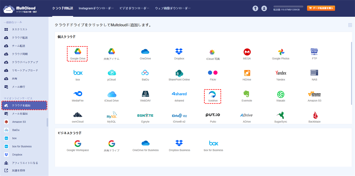This screenshot has height=176, width=355.
Task: Go to ウェブ画像ダウンローダー tab
Action: (173, 8)
